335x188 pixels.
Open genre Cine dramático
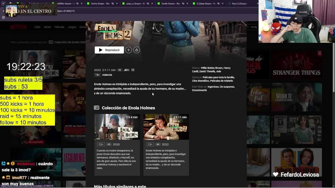tap(200, 81)
